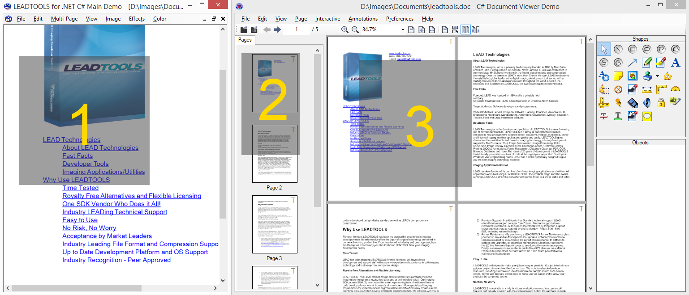Select the Highlighter annotation tool
Image resolution: width=689 pixels, height=295 pixels.
coord(660,62)
